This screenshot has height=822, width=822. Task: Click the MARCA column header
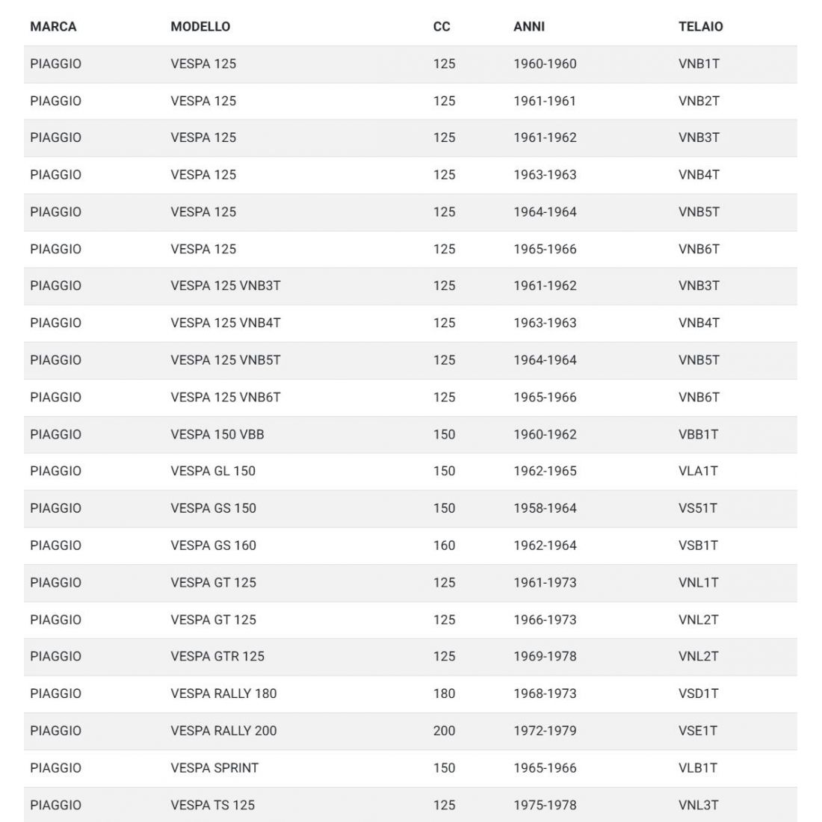(53, 26)
